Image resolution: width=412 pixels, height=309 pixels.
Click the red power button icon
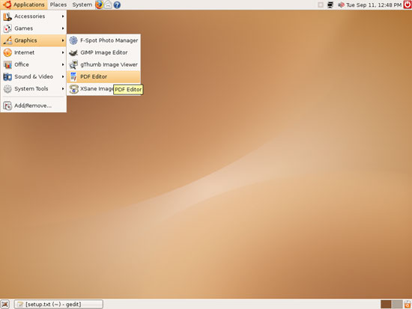pos(408,4)
